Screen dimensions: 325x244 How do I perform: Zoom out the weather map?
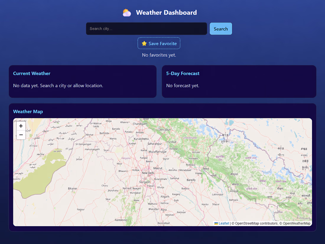click(21, 135)
